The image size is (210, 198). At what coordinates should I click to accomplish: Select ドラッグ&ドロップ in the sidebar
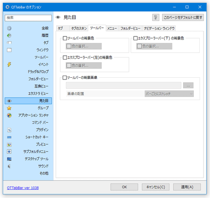(x=28, y=72)
